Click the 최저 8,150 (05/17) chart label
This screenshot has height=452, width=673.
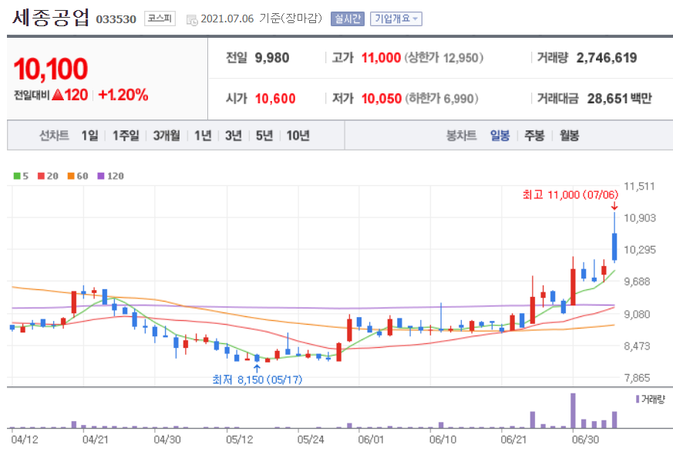pos(257,379)
